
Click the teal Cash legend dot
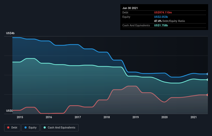(x=45, y=127)
